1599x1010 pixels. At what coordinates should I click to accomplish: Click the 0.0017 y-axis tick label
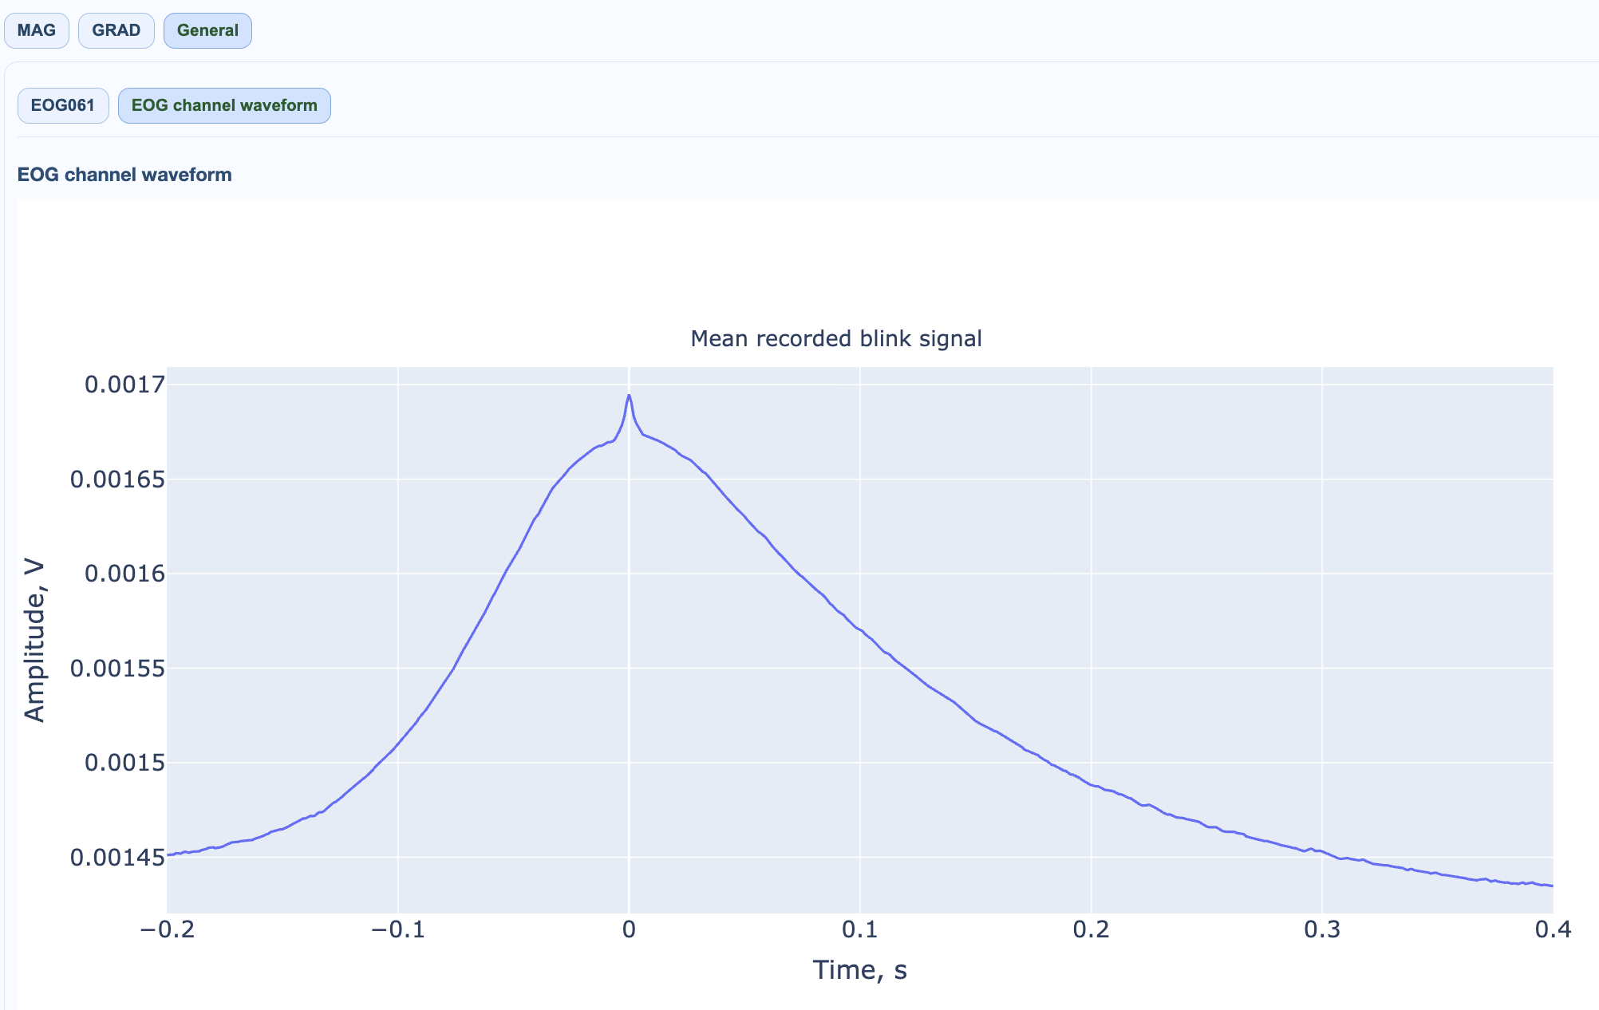coord(124,385)
